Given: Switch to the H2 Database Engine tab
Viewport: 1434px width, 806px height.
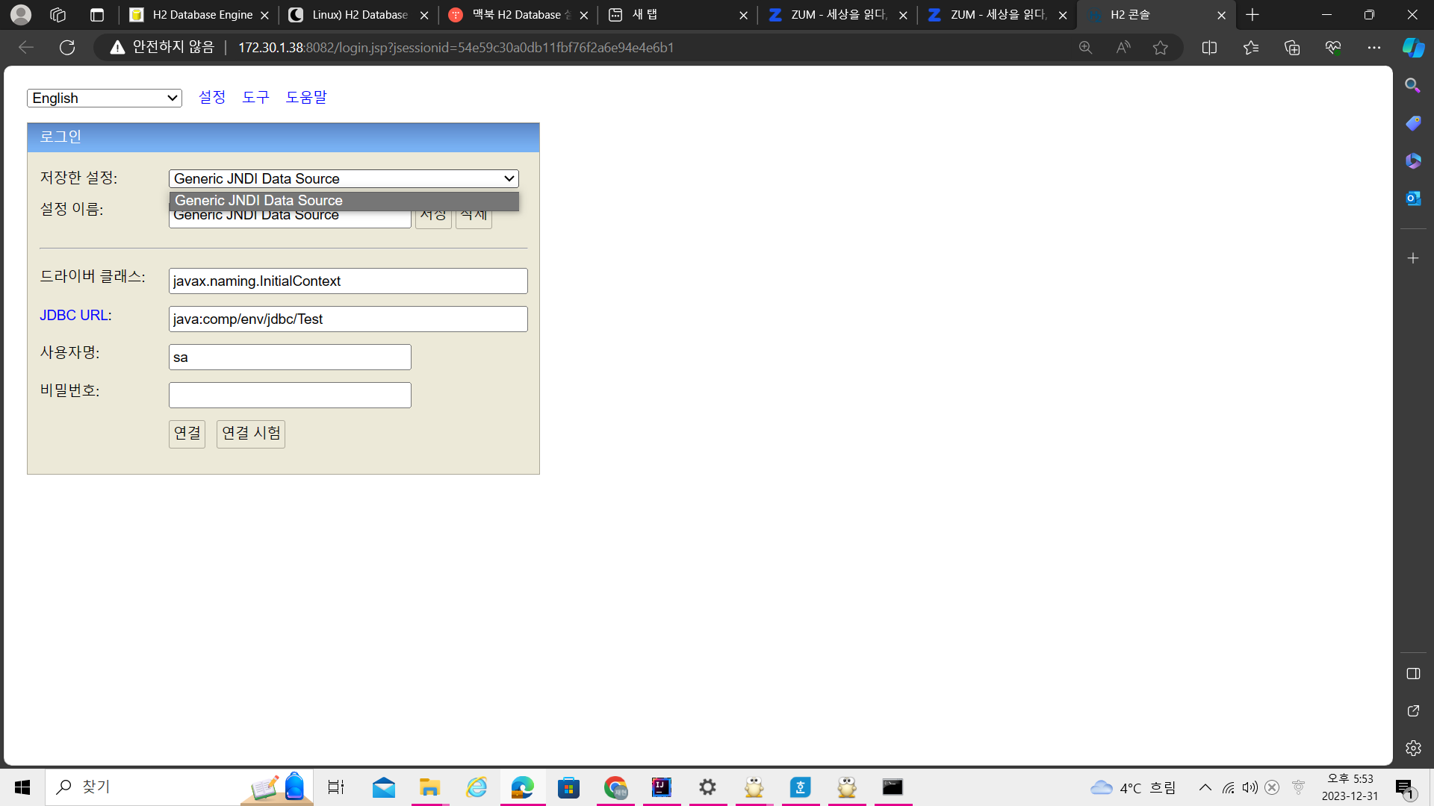Looking at the screenshot, I should 199,15.
